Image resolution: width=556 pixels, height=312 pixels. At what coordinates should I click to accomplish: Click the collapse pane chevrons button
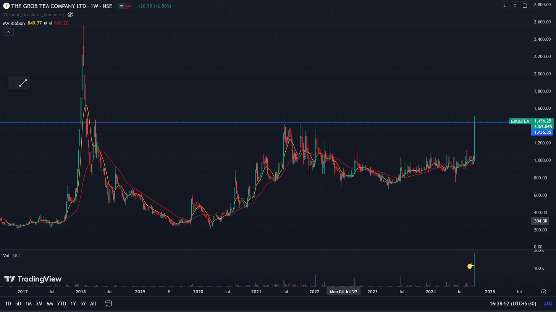515,6
